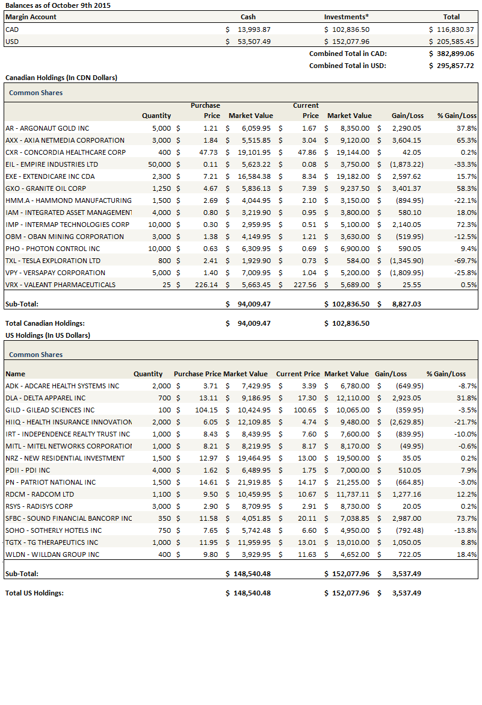The width and height of the screenshot is (482, 705).
Task: Click the Canadian sub-total gain value 8,827.03
Action: (403, 304)
